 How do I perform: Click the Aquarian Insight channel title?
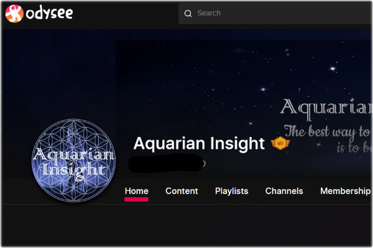click(x=199, y=143)
